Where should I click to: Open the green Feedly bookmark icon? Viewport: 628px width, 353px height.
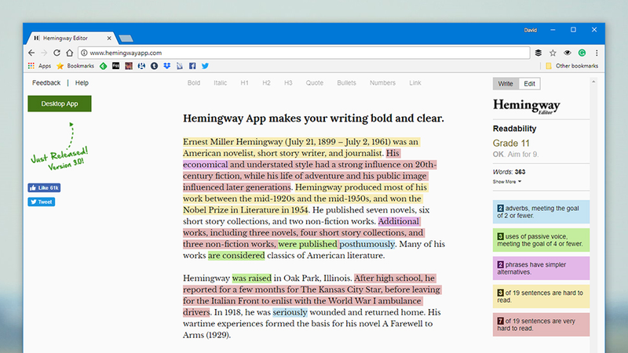click(104, 66)
